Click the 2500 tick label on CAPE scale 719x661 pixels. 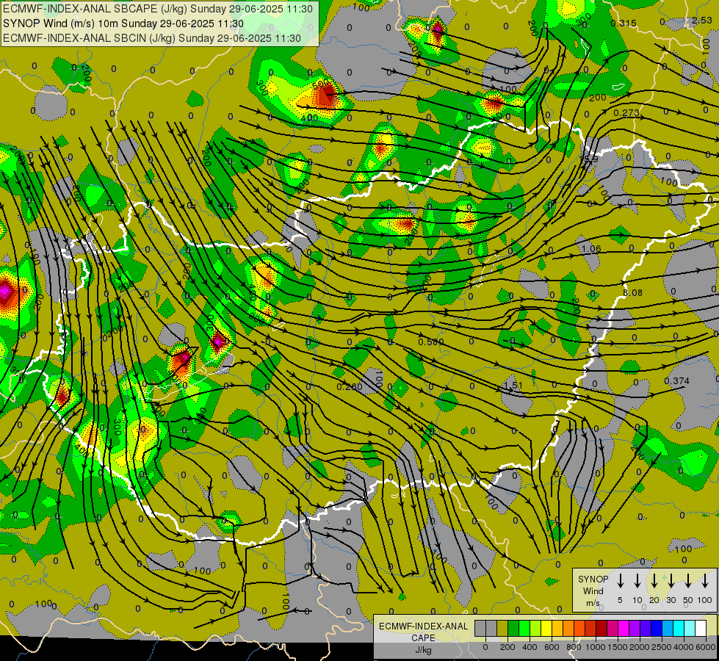(662, 647)
